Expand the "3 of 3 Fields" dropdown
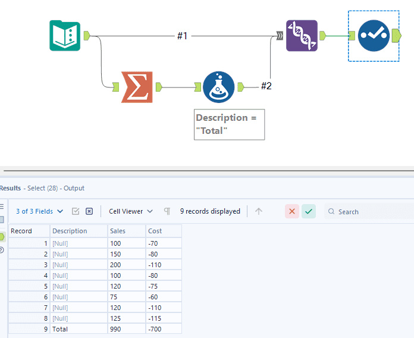This screenshot has width=414, height=338. [39, 211]
